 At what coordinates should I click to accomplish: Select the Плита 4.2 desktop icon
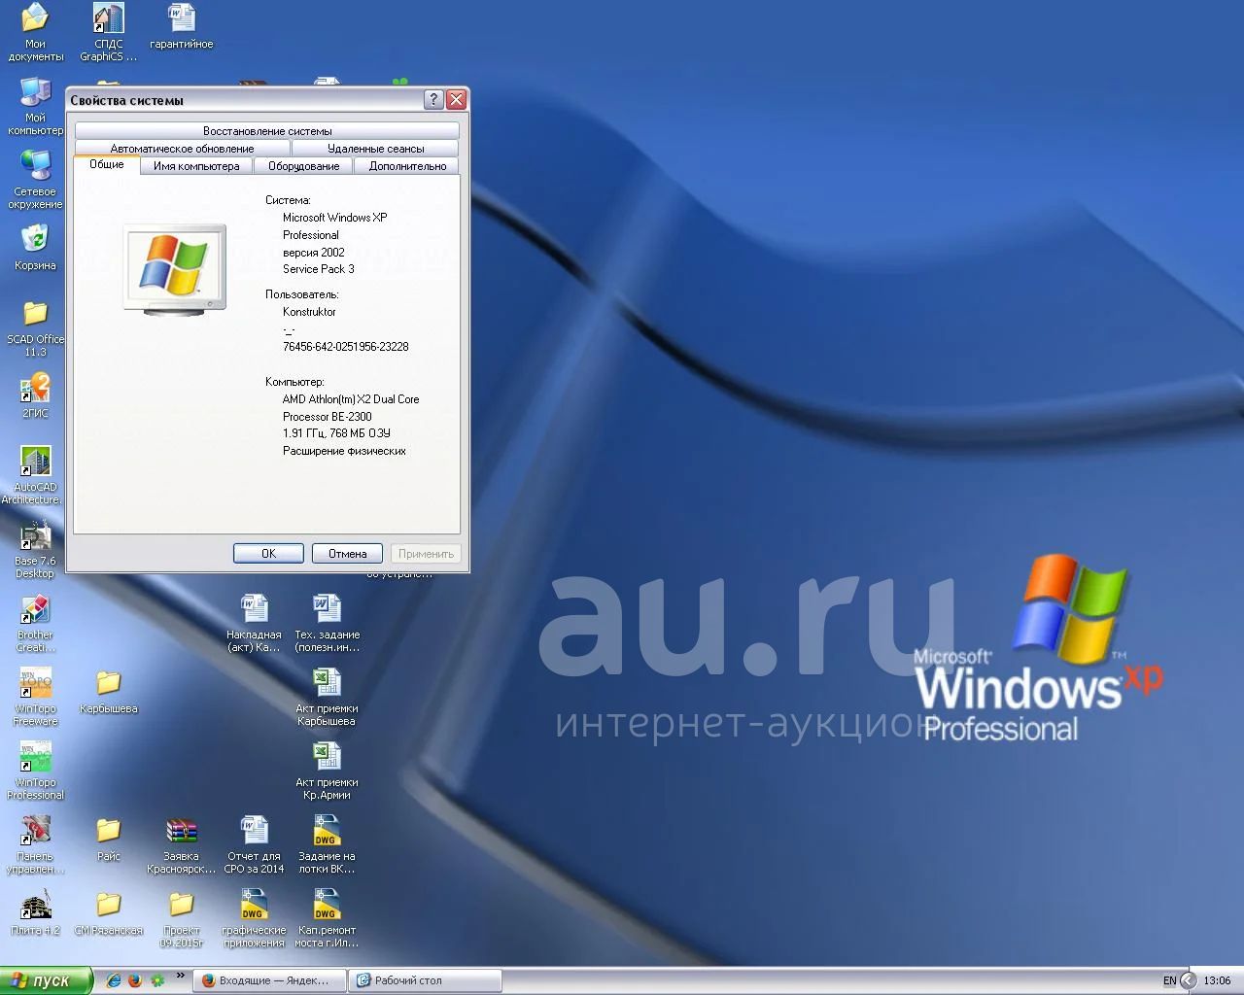click(35, 912)
